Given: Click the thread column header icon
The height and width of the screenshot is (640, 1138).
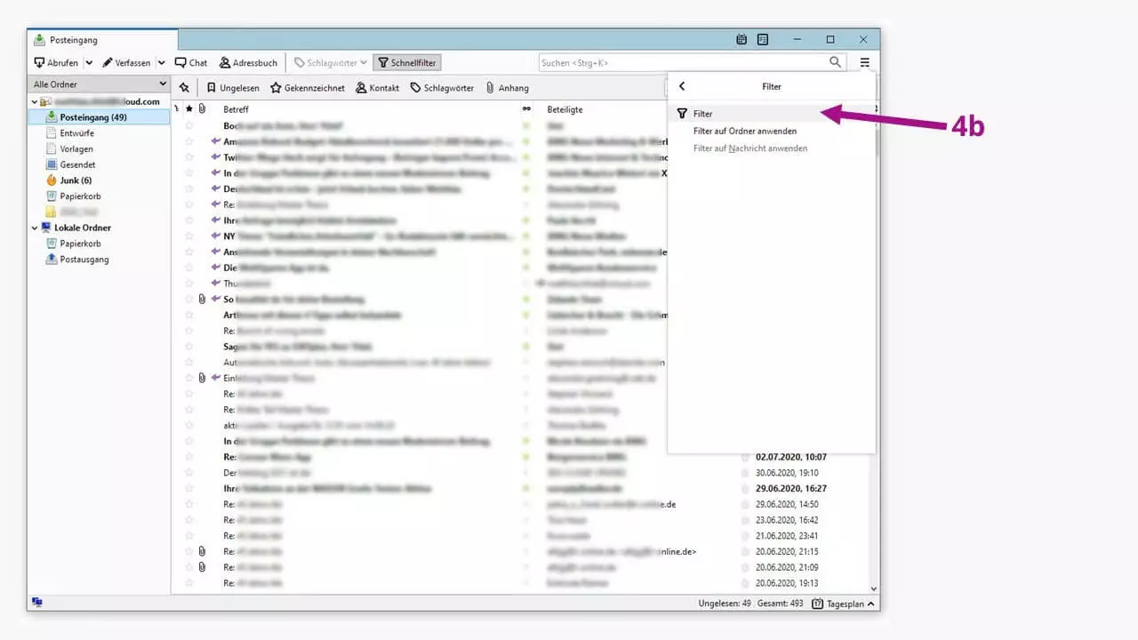Looking at the screenshot, I should [x=176, y=109].
